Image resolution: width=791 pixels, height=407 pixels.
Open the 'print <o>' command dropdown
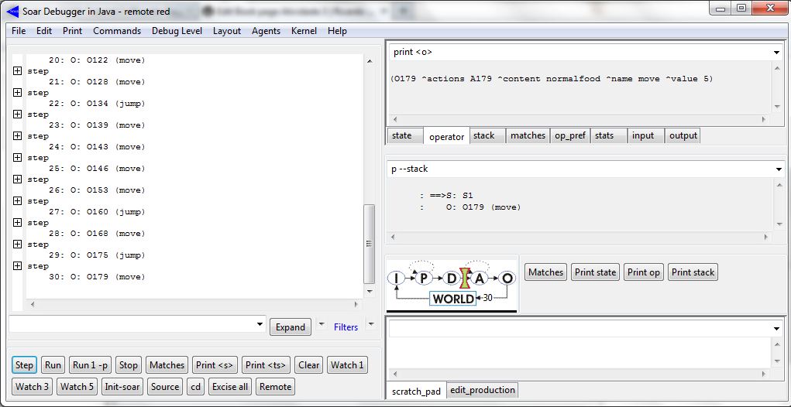776,53
